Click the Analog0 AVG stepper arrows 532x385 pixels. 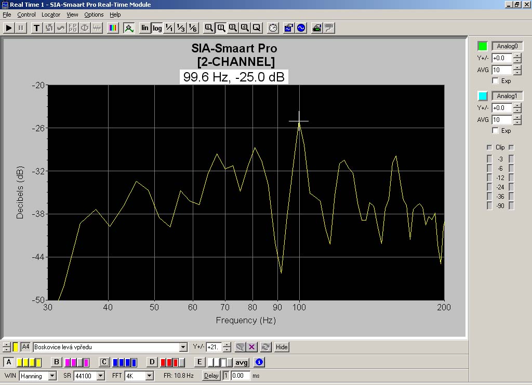(x=517, y=70)
